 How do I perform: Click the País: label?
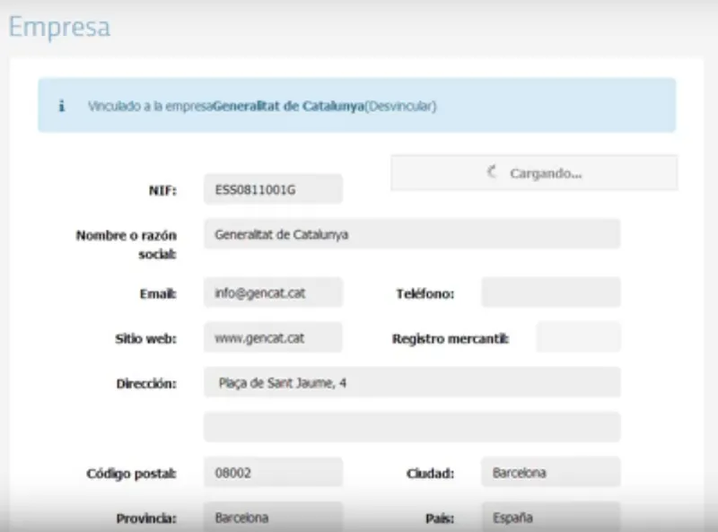click(x=440, y=519)
